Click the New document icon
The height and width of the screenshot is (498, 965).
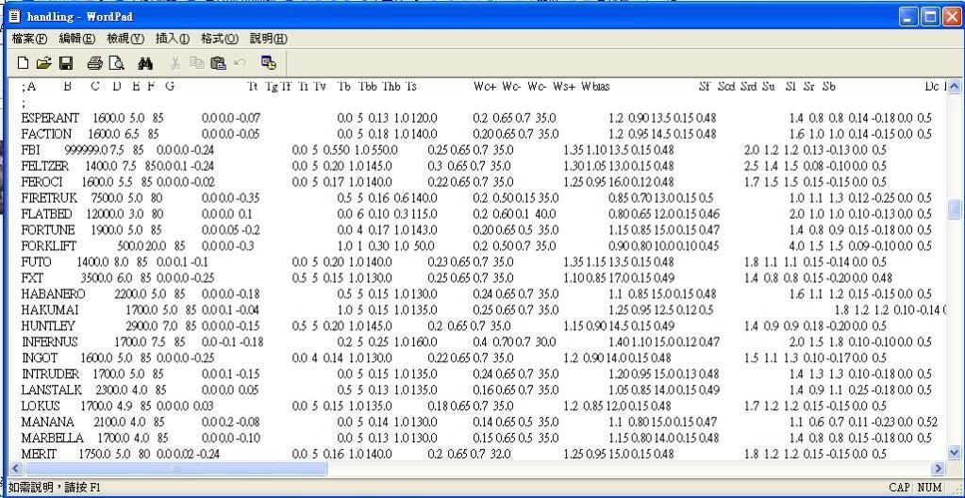point(21,62)
